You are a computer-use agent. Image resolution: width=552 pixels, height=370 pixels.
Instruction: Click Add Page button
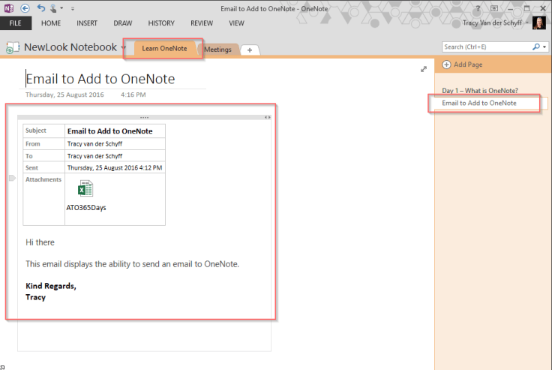click(x=462, y=65)
